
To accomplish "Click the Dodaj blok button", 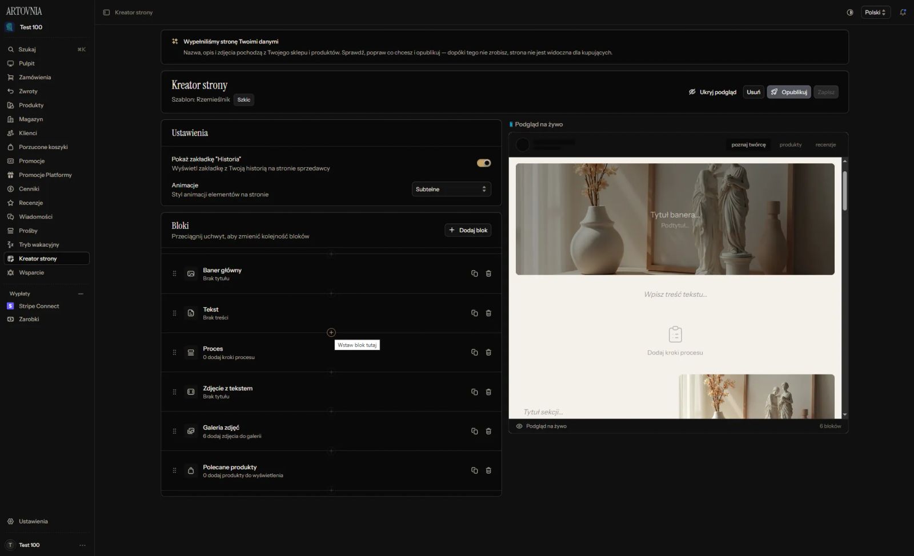I will (468, 230).
